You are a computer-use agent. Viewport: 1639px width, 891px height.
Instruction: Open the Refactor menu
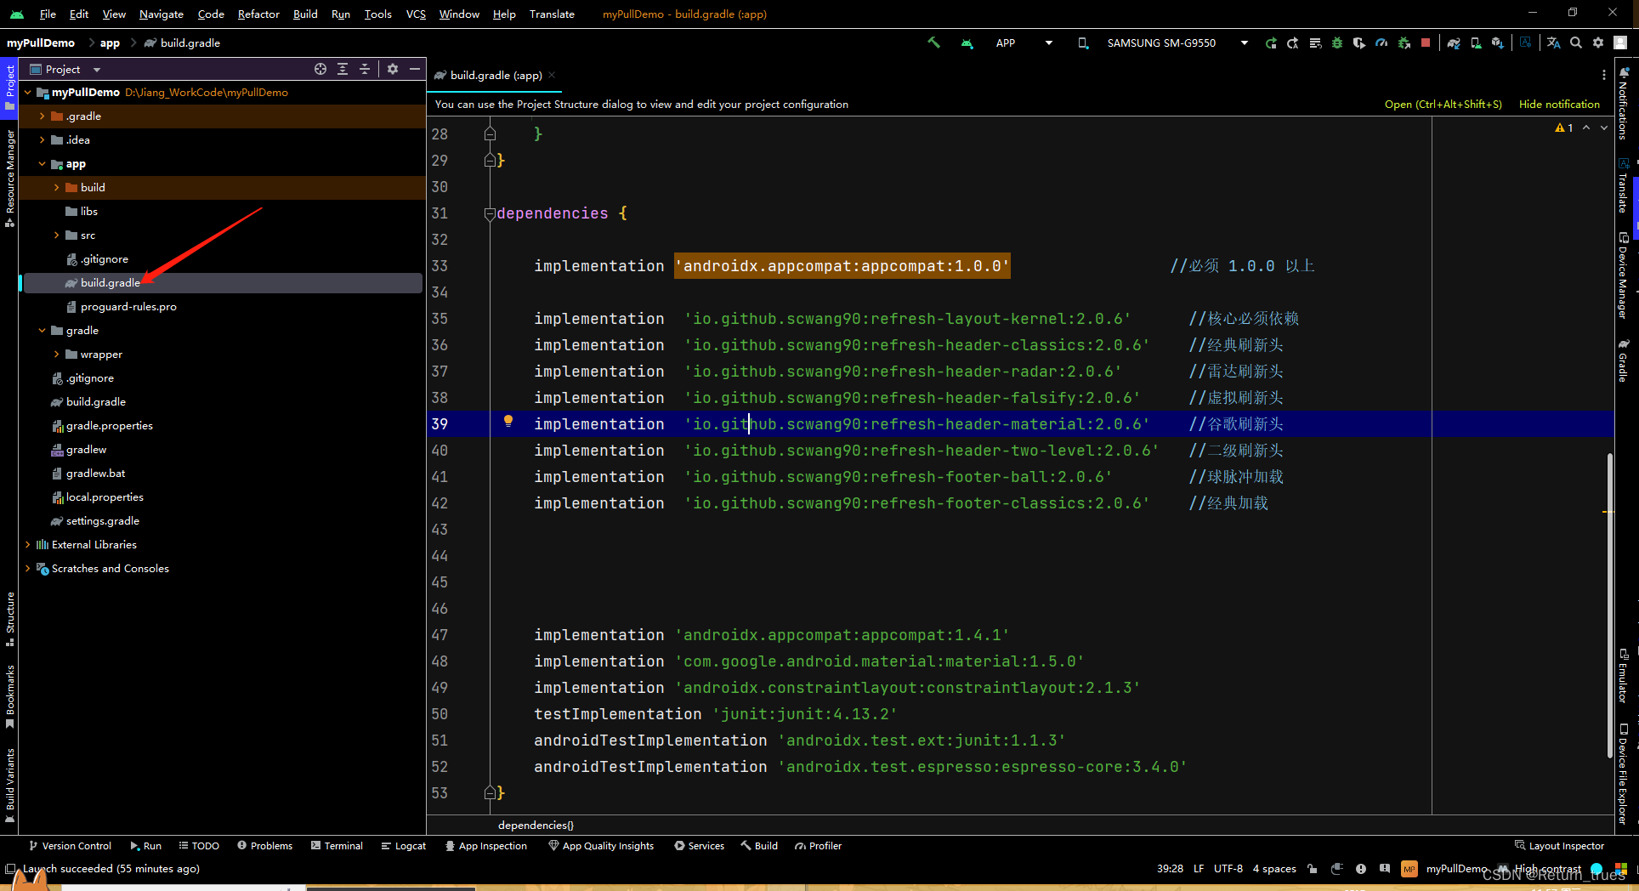[258, 14]
